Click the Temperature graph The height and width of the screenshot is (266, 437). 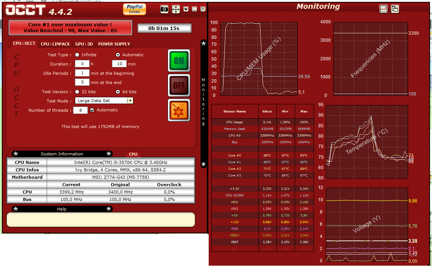[x=367, y=142]
